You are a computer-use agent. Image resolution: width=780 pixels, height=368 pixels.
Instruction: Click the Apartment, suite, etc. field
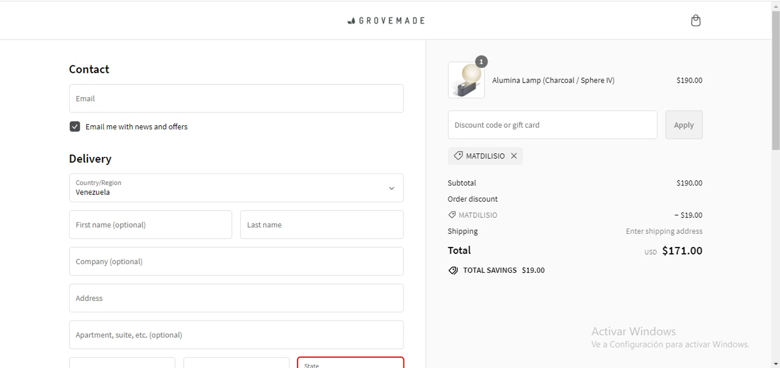point(236,335)
